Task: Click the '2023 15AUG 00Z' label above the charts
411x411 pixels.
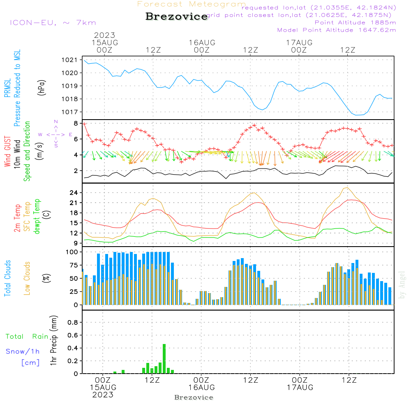Action: [104, 42]
